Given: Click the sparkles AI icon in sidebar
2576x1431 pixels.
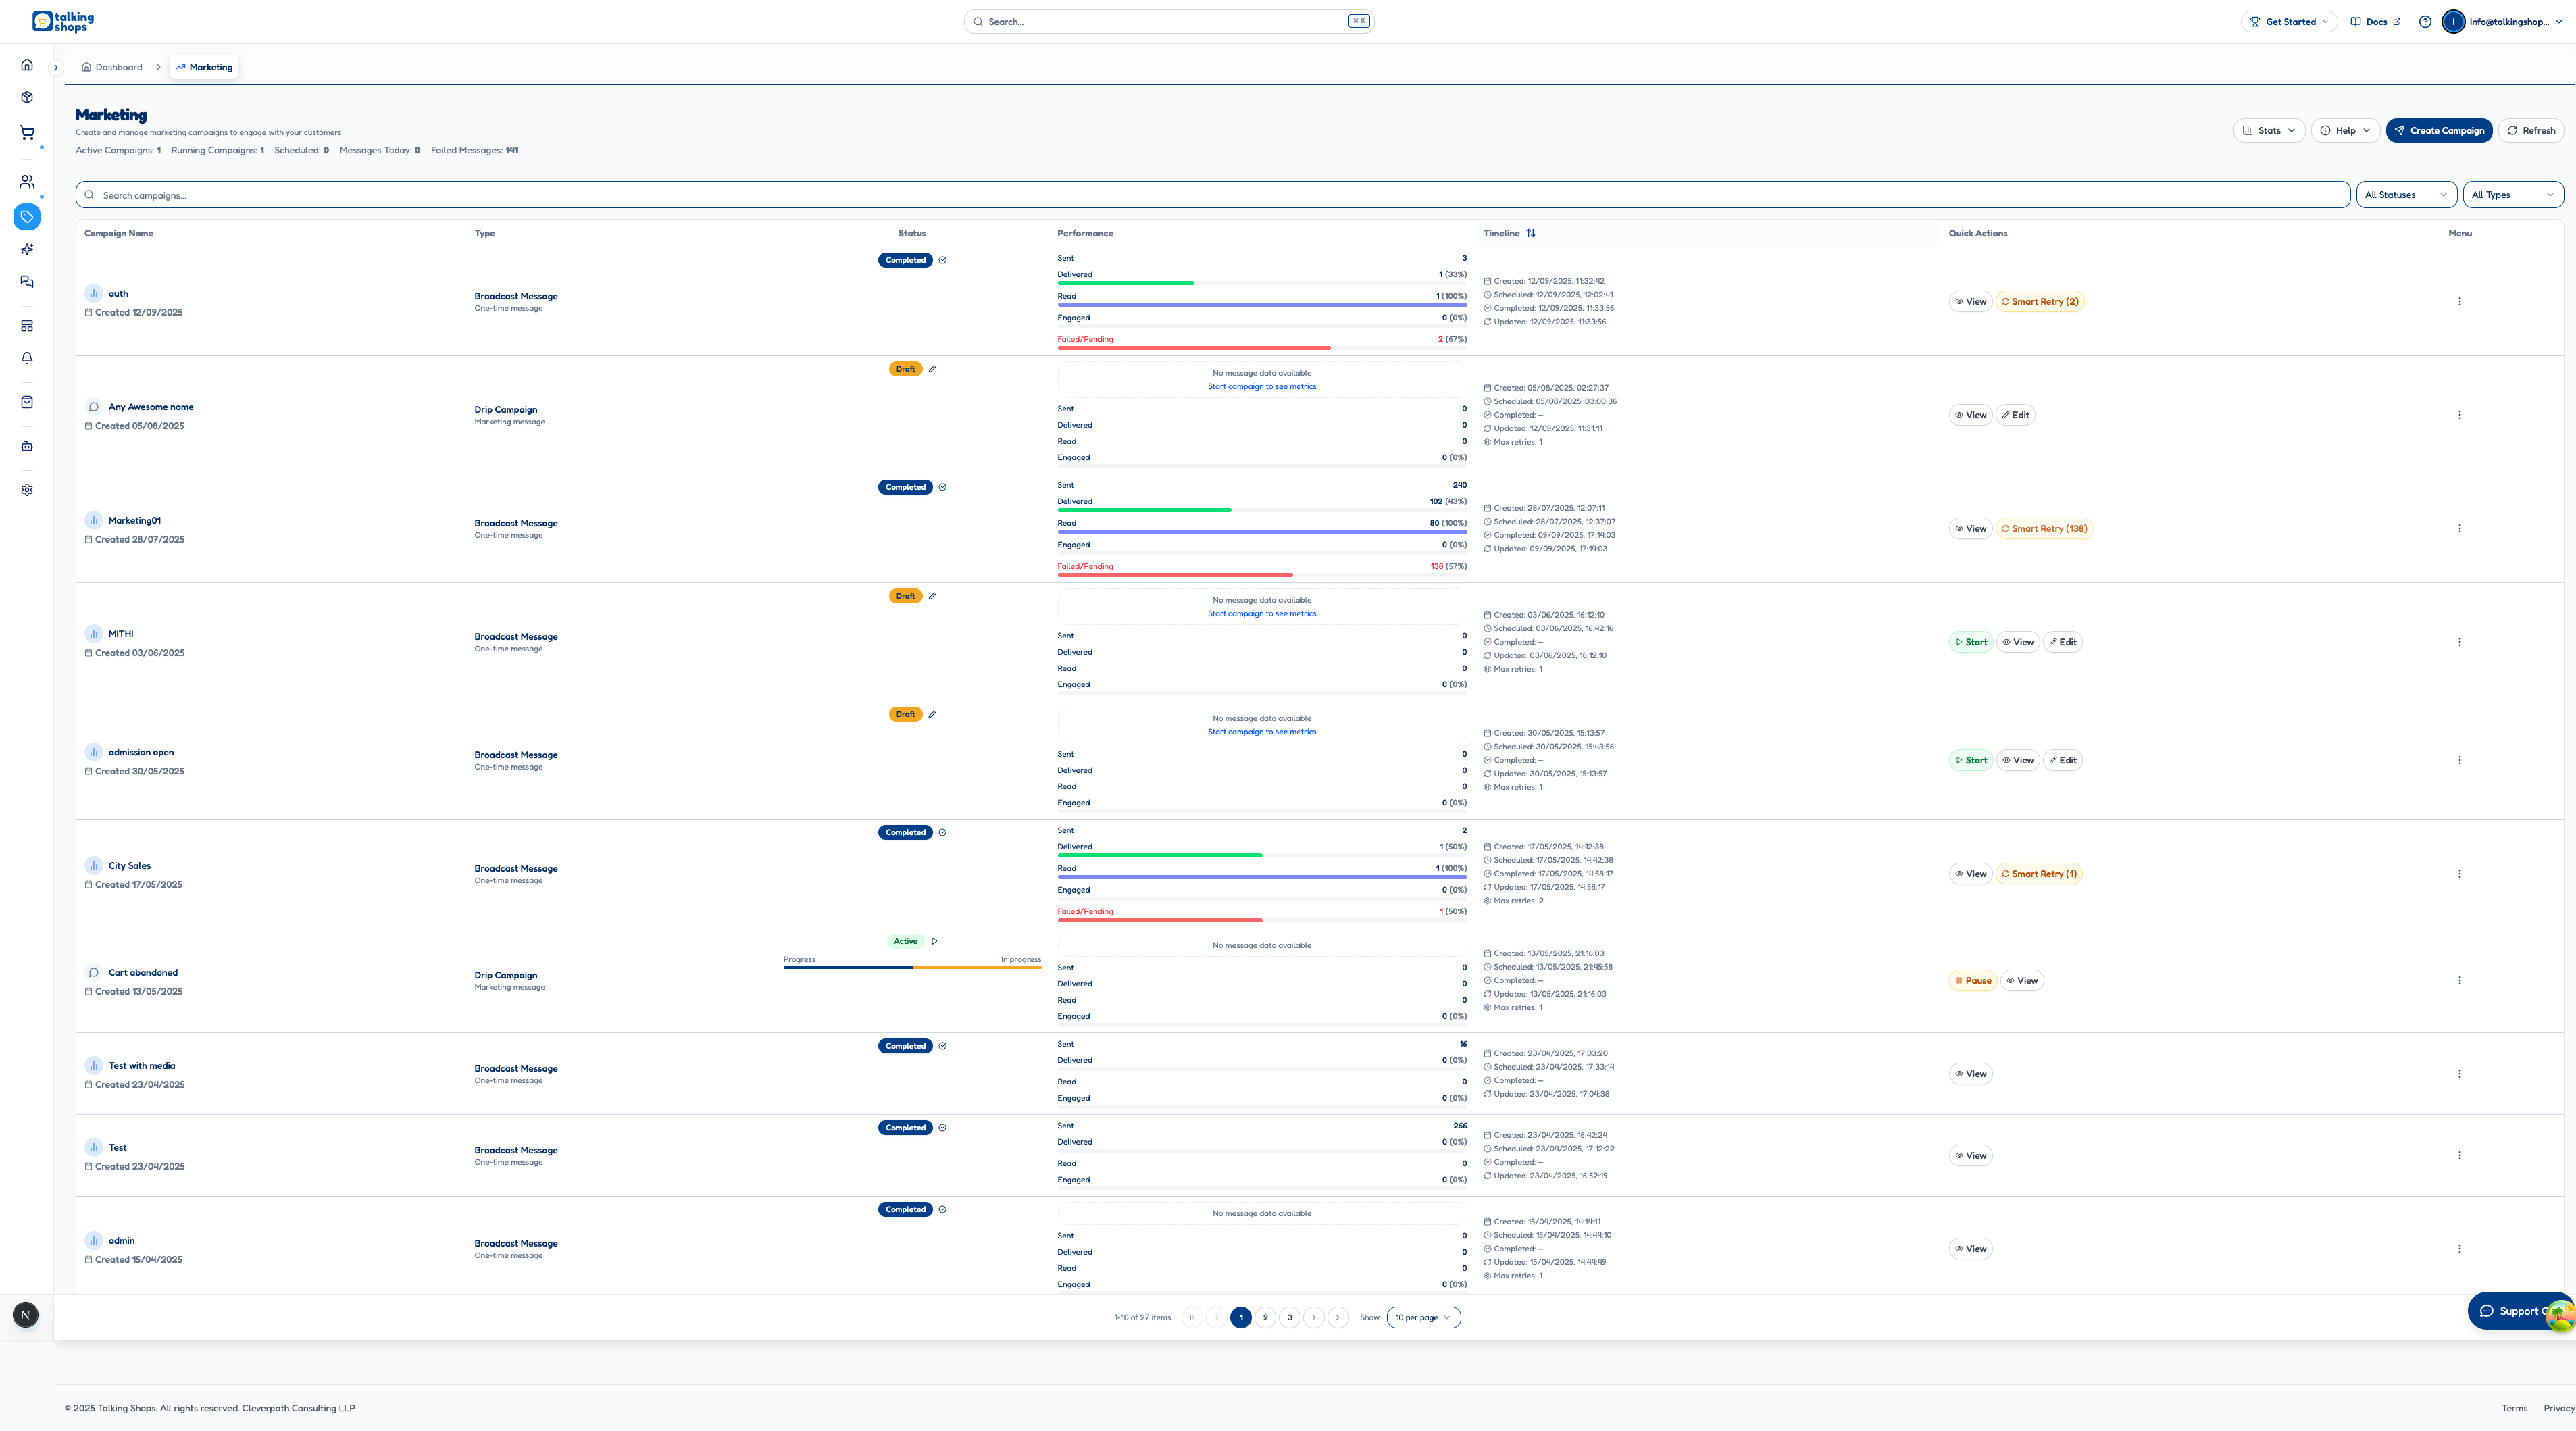Looking at the screenshot, I should tap(27, 249).
